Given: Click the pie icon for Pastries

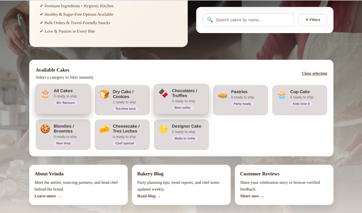Looking at the screenshot, I should [223, 95].
